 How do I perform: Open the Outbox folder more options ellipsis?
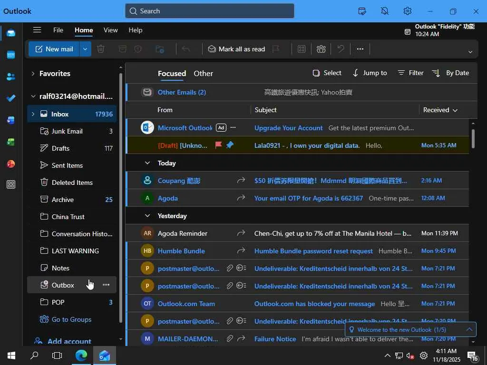coord(106,285)
